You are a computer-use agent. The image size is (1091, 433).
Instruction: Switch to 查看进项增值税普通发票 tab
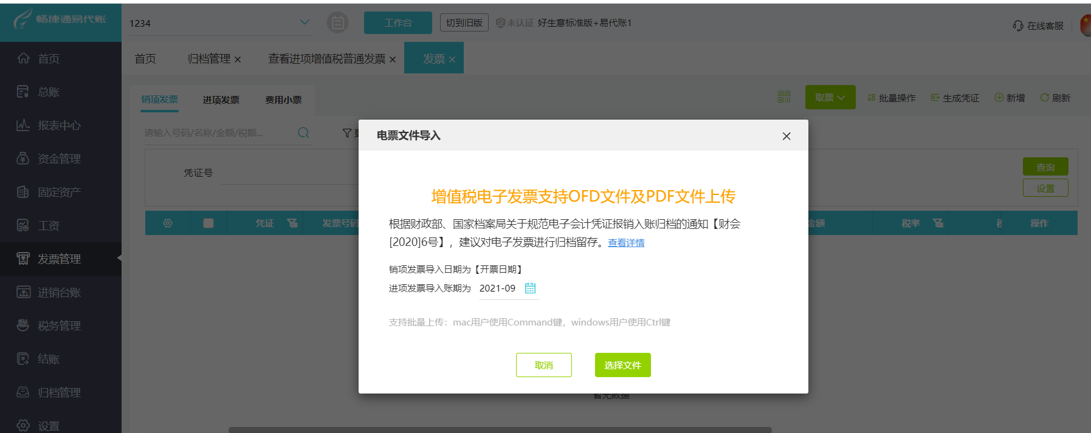coord(327,58)
